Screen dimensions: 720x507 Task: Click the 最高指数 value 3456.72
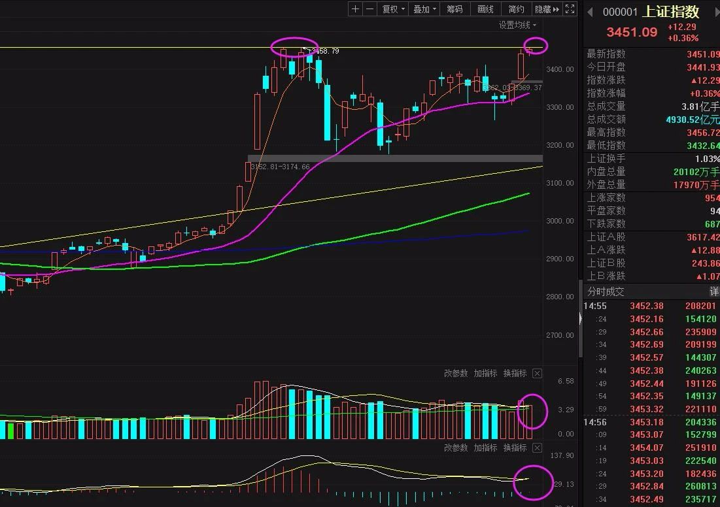click(x=703, y=133)
